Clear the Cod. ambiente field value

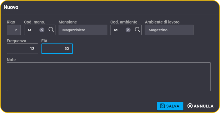pyautogui.click(x=128, y=30)
